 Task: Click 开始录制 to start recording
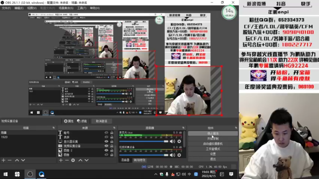(x=213, y=138)
